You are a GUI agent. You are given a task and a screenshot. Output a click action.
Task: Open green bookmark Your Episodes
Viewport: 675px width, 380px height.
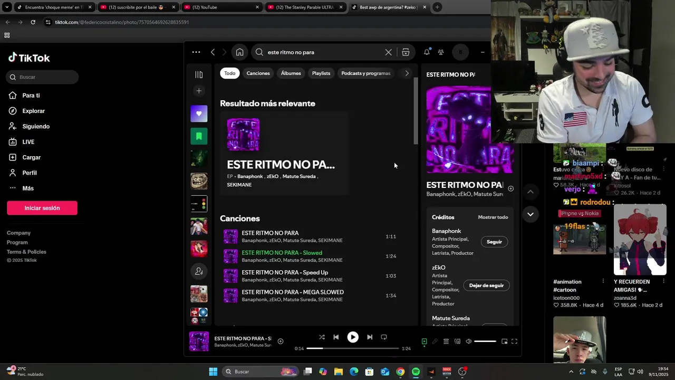point(199,136)
